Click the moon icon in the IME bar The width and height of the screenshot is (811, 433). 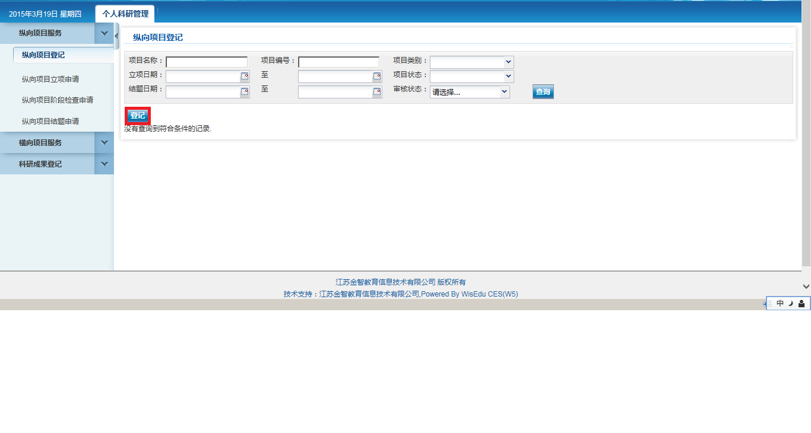click(791, 304)
